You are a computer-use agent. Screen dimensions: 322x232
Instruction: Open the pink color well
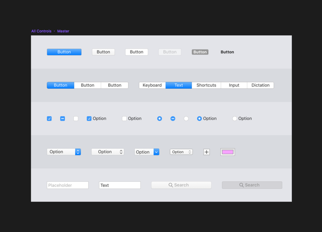(228, 152)
